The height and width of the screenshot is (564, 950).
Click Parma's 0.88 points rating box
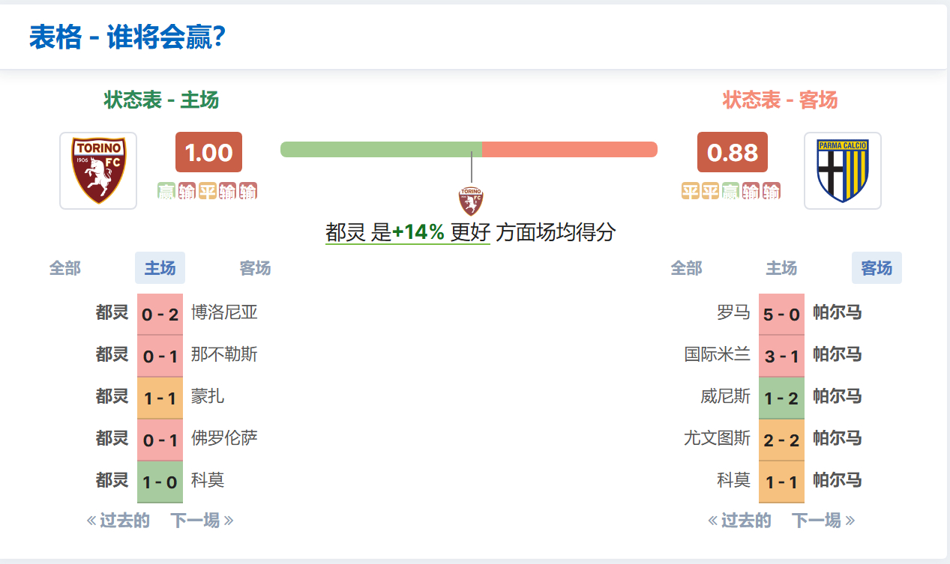[x=732, y=153]
